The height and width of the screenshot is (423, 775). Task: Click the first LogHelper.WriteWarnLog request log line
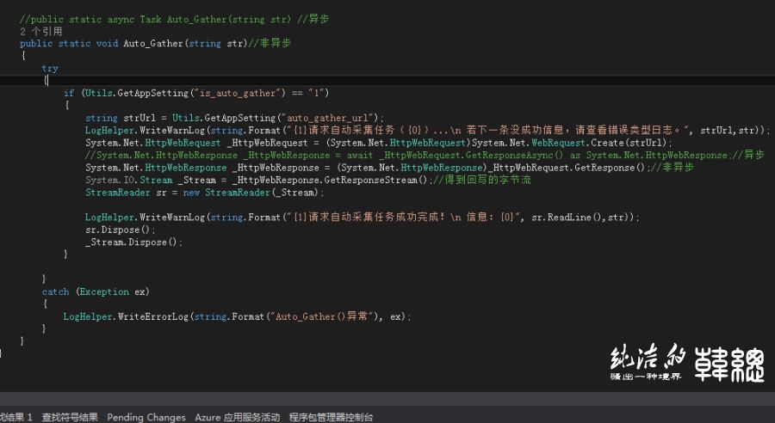click(x=427, y=131)
